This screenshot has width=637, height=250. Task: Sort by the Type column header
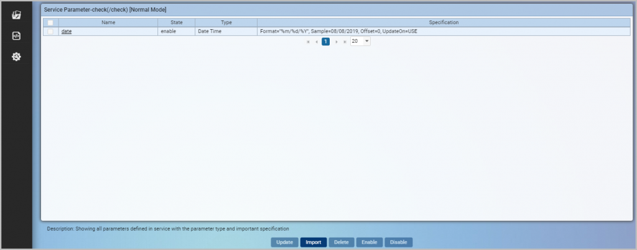(x=226, y=23)
